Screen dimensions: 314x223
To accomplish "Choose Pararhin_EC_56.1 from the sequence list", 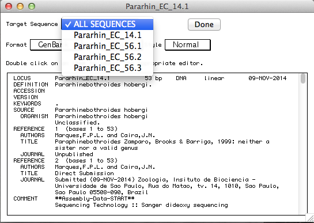I will click(x=107, y=46).
